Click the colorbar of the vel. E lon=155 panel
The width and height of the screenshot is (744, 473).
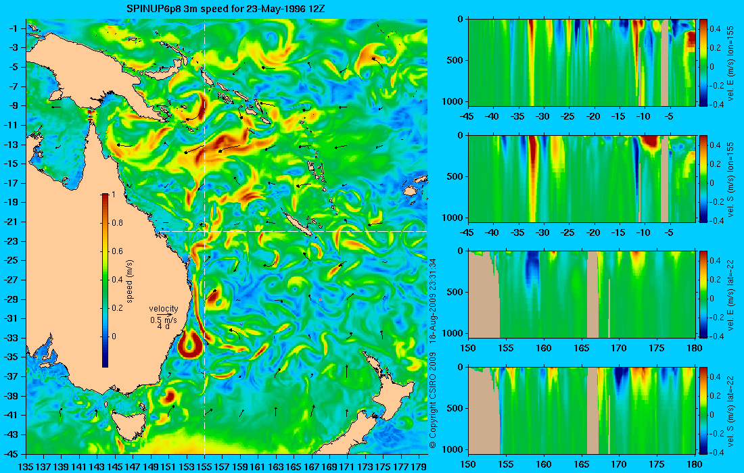point(703,63)
